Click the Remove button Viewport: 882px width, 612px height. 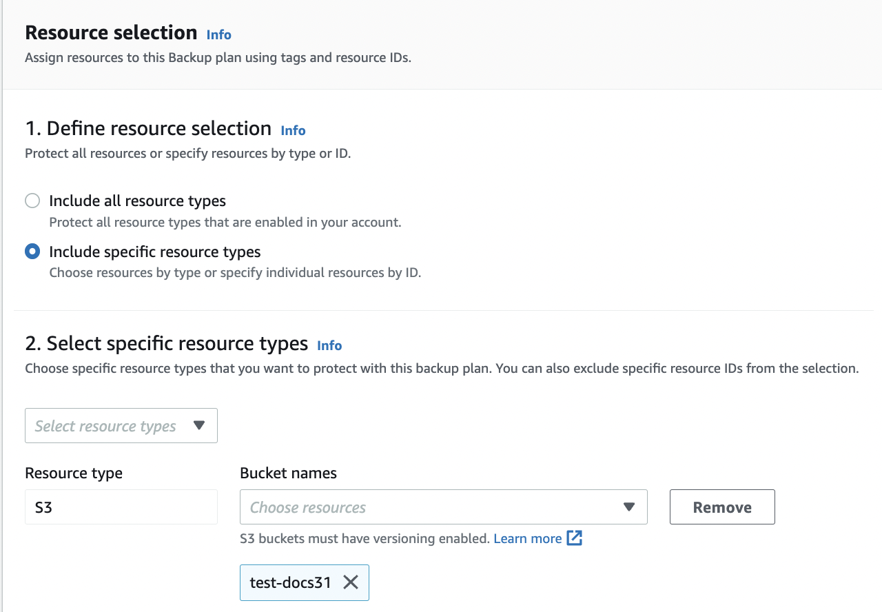point(722,507)
